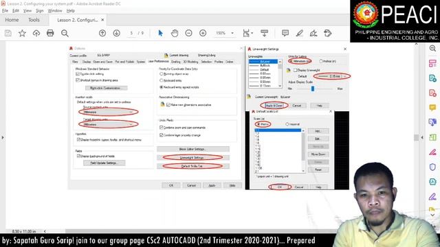Viewport: 440px width, 247px height.
Task: Close the Lesson 2 document tab
Action: coord(102,20)
